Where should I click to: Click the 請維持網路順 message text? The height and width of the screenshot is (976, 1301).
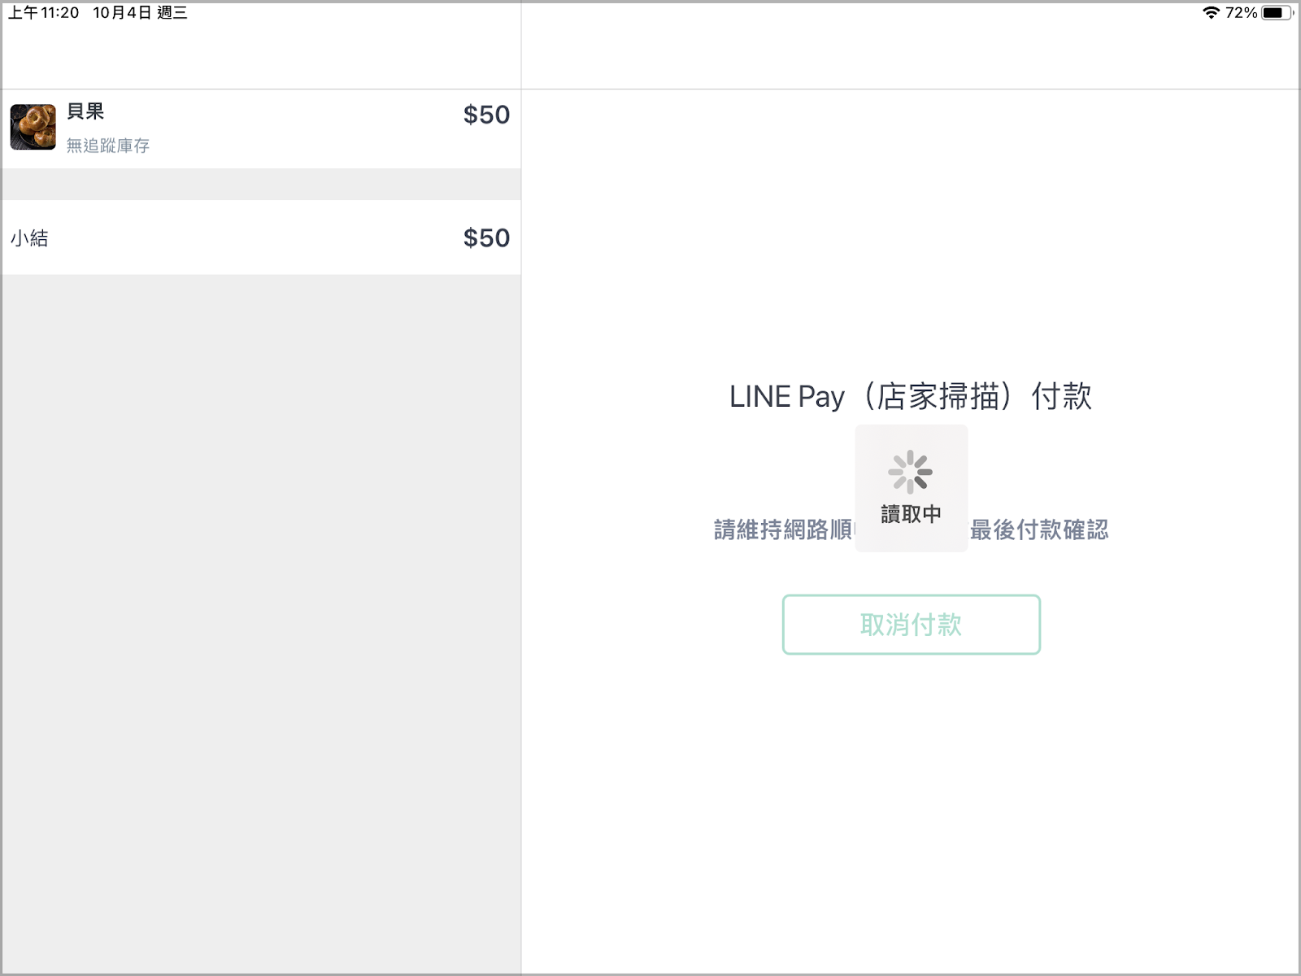coord(783,530)
